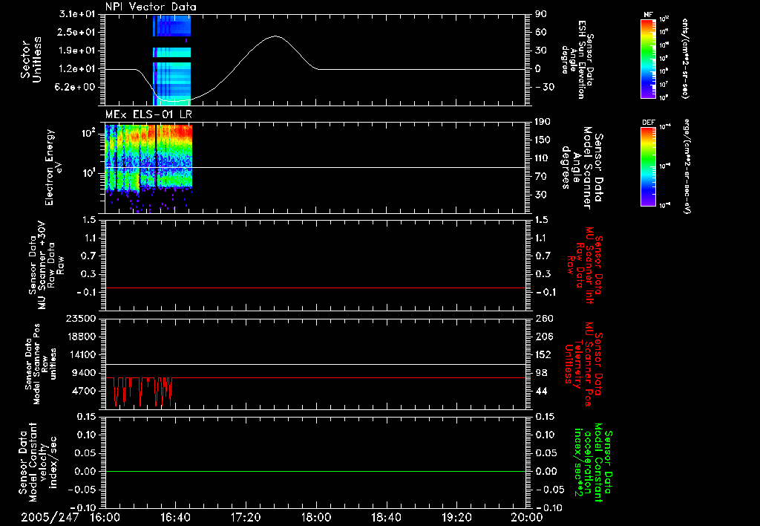This screenshot has width=760, height=526.
Task: Click the '260' telemetry axis value
Action: 543,318
